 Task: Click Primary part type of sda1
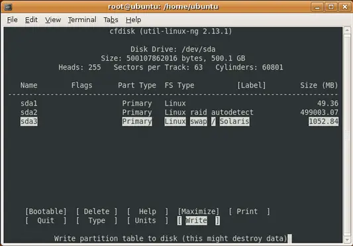[x=137, y=103]
